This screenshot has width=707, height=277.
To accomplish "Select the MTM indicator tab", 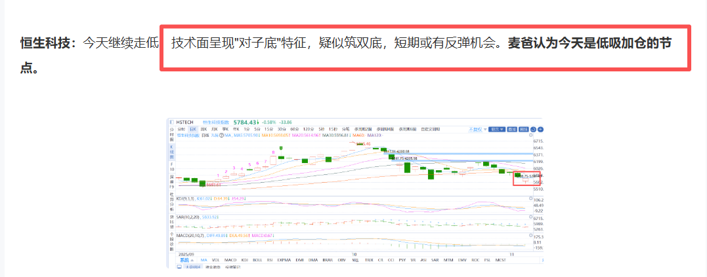I will pyautogui.click(x=448, y=260).
